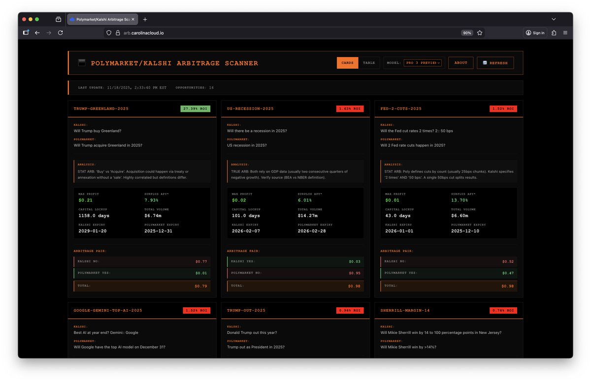
Task: Click the 1158.0 days capital lockup value
Action: pos(94,215)
